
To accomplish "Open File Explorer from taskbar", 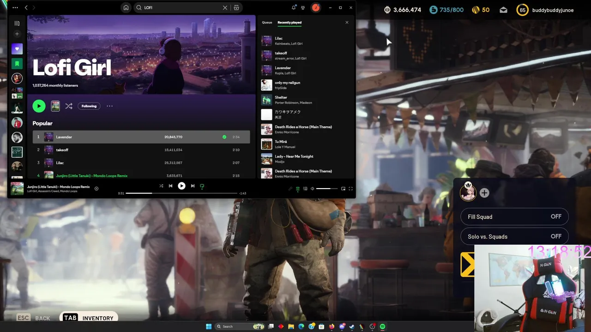I will (291, 326).
